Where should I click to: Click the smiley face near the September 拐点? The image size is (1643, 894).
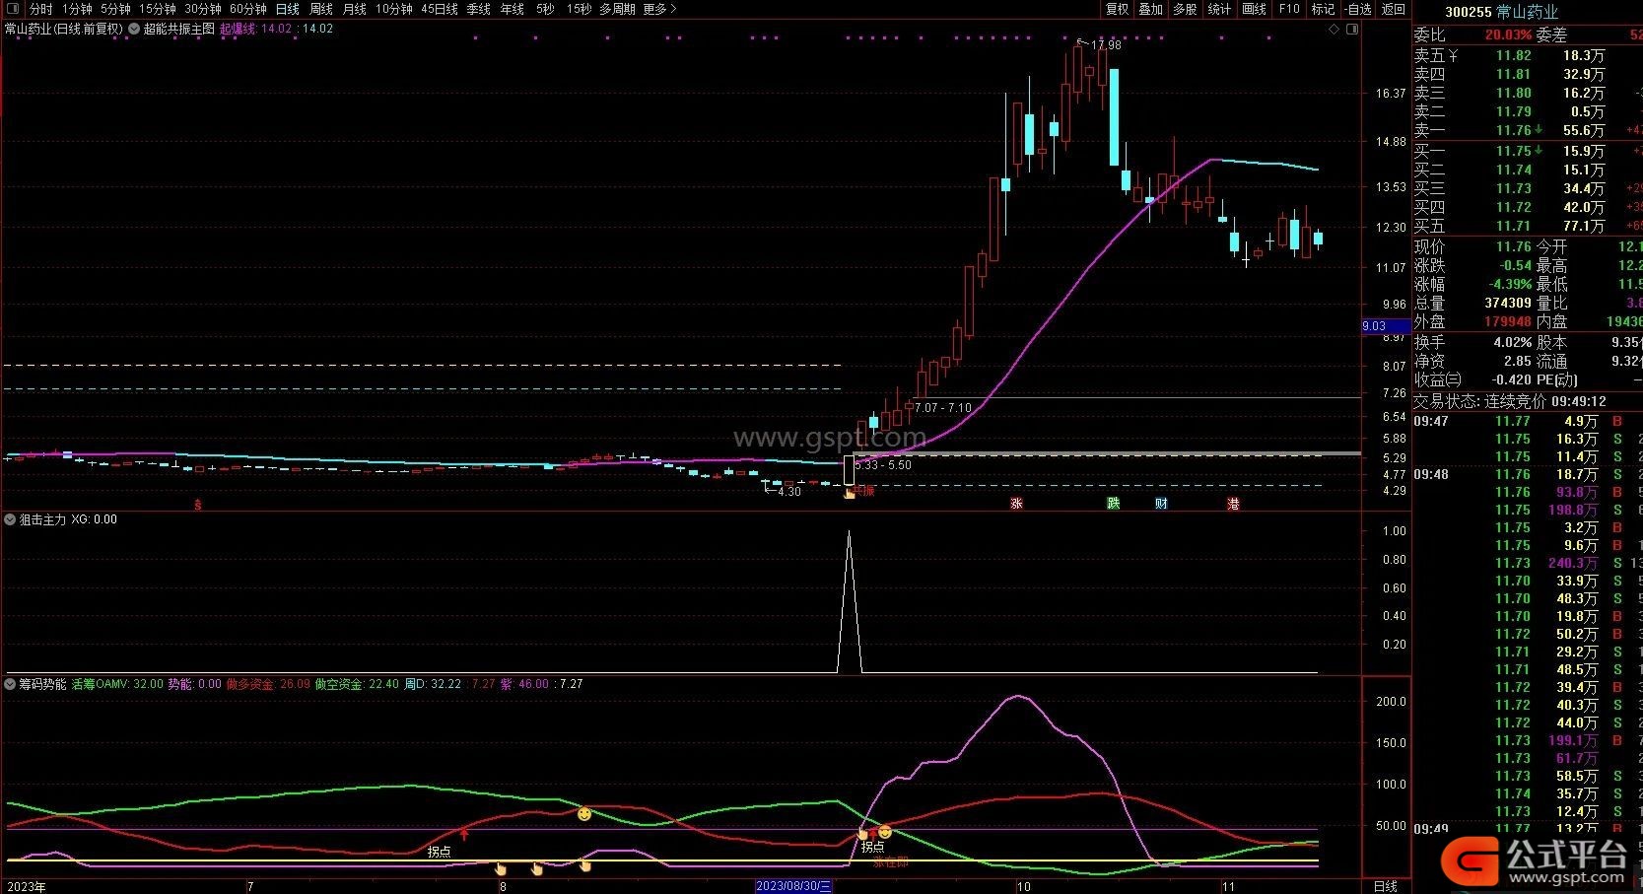pos(884,832)
